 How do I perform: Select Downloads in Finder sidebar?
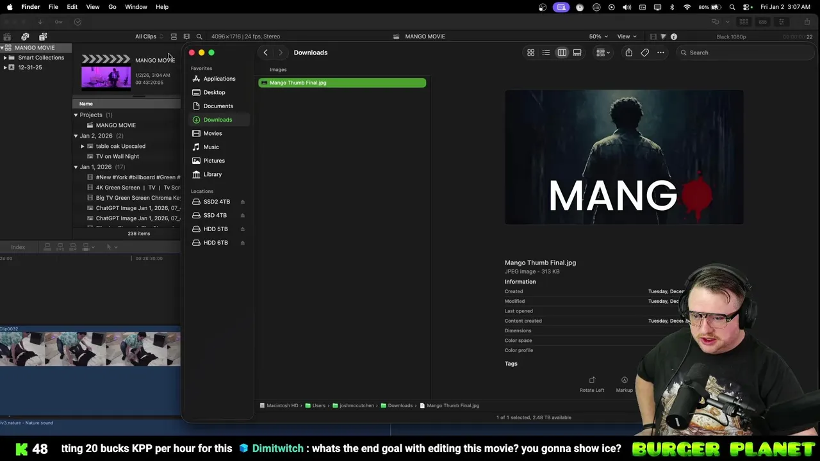218,120
